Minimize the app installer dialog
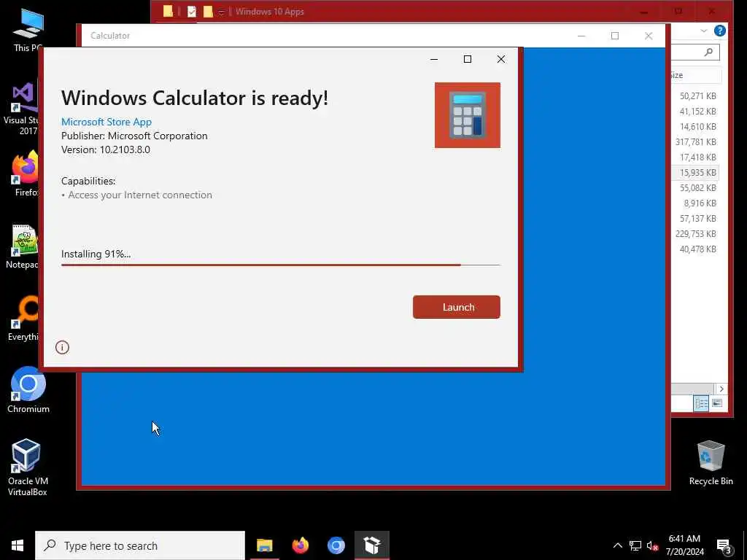Image resolution: width=747 pixels, height=560 pixels. pyautogui.click(x=433, y=59)
